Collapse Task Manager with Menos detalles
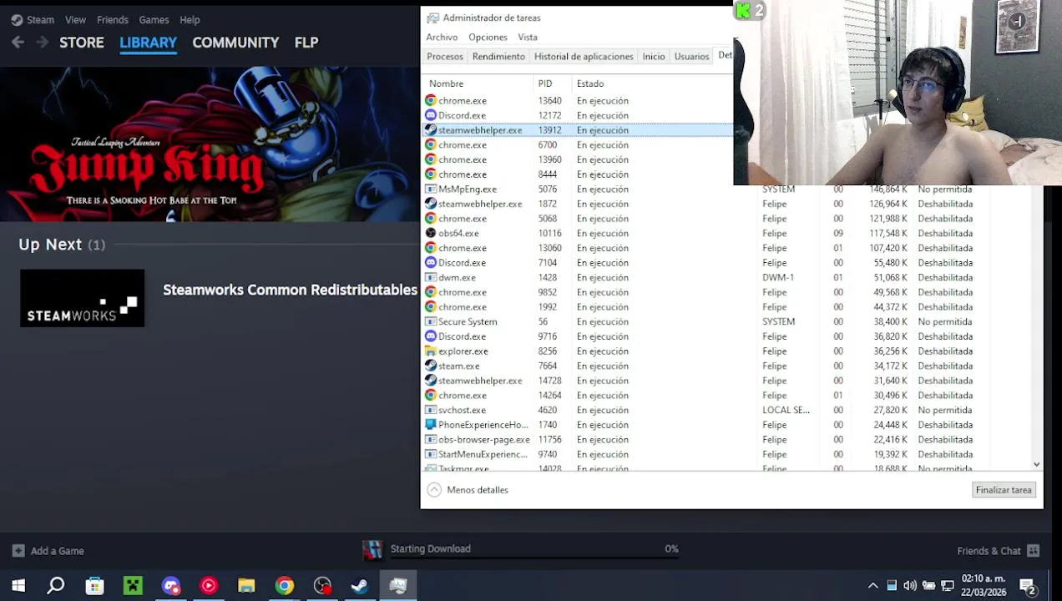This screenshot has width=1062, height=601. point(468,490)
